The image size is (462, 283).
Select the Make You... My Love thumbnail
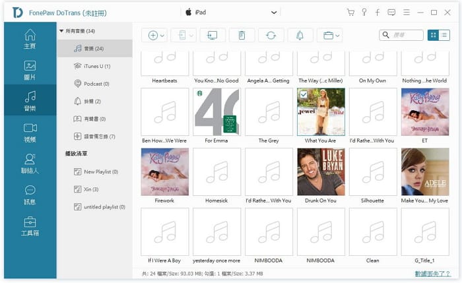(x=425, y=172)
